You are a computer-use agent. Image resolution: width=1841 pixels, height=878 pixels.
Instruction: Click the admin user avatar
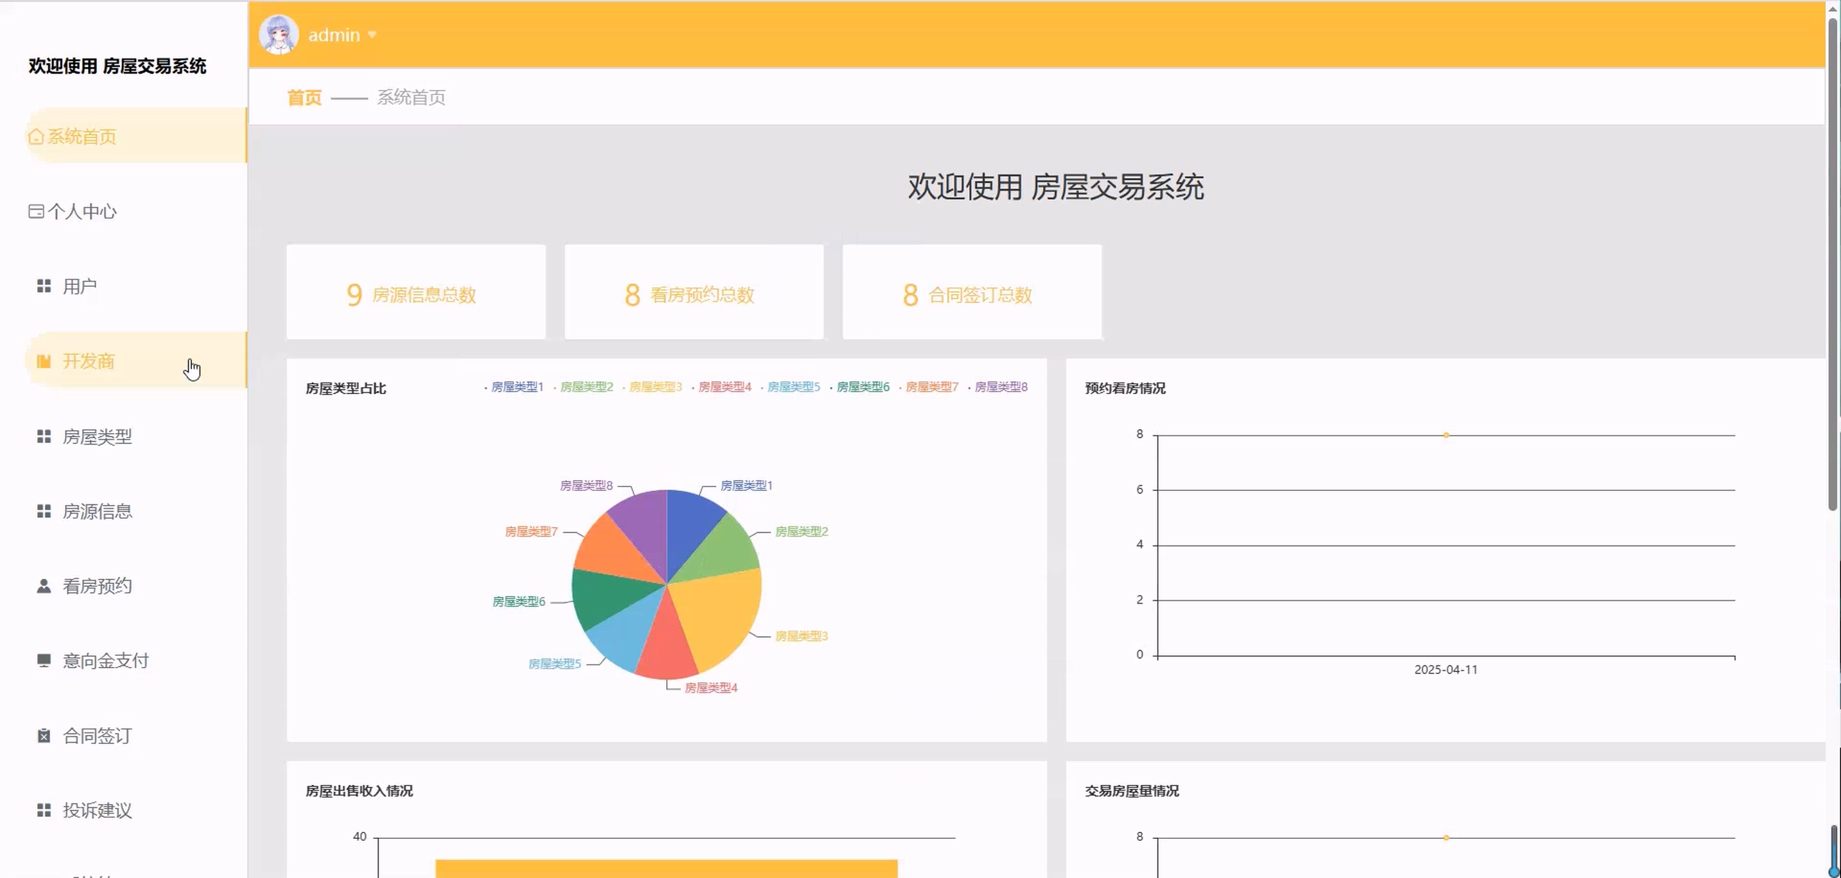click(x=278, y=34)
